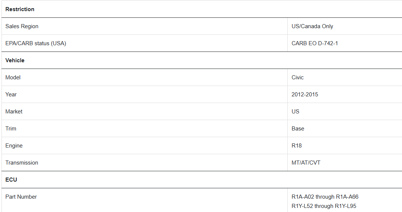Click the CARB EO D-742-1 value
The image size is (402, 212).
point(315,43)
